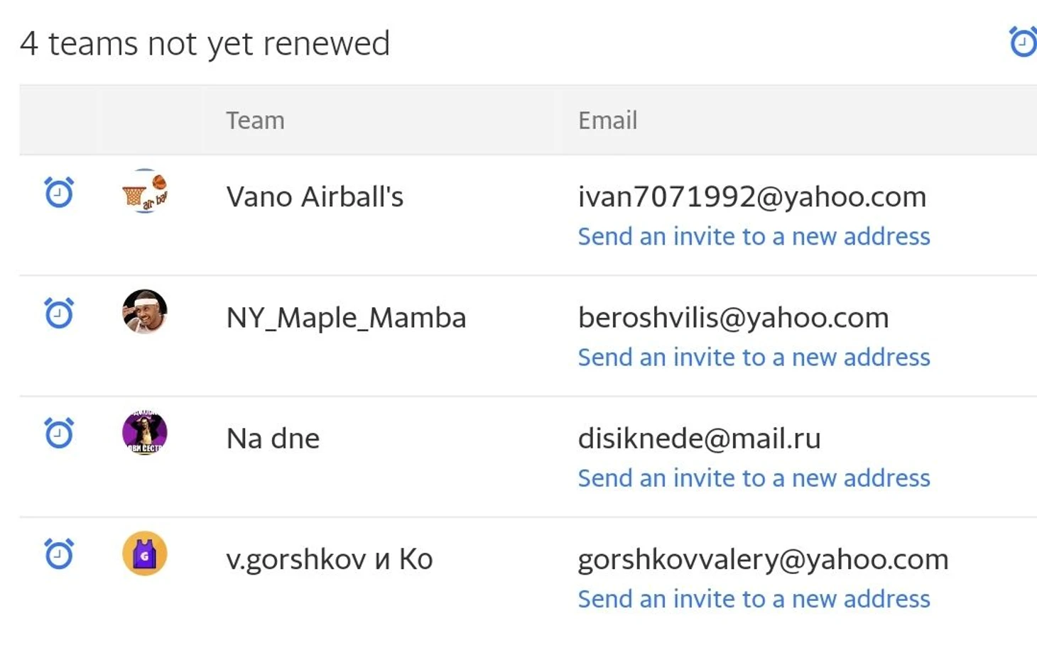
Task: Click reminder alarm icon for v.gorshkov и Ко
Action: [x=59, y=553]
